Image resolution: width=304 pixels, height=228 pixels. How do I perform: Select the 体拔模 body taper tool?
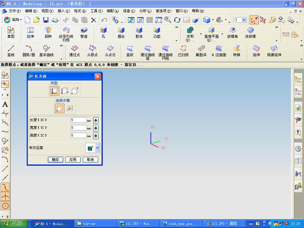250,33
